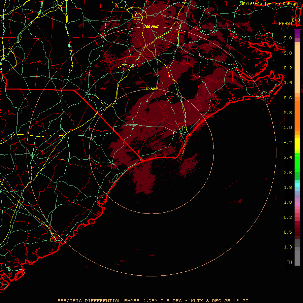This screenshot has height=303, width=303.
Task: Select the [PHAS] unit label
Action: click(284, 23)
